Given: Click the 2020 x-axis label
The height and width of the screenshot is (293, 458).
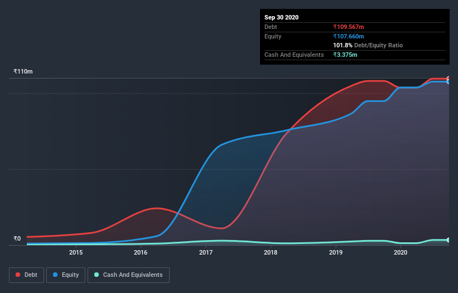Looking at the screenshot, I should [401, 252].
